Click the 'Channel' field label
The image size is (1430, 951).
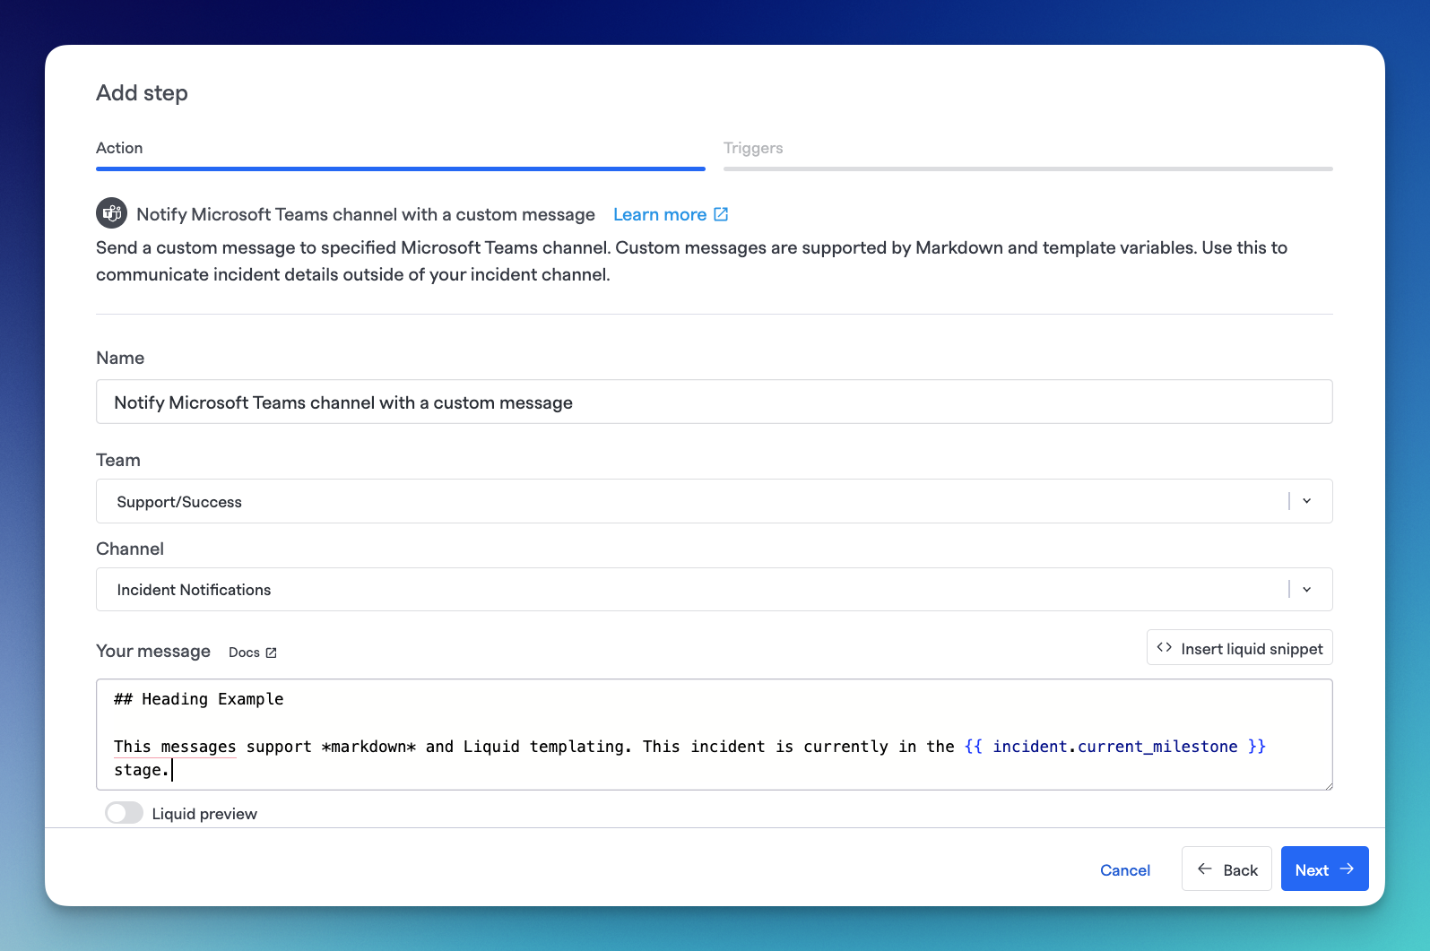click(x=130, y=549)
